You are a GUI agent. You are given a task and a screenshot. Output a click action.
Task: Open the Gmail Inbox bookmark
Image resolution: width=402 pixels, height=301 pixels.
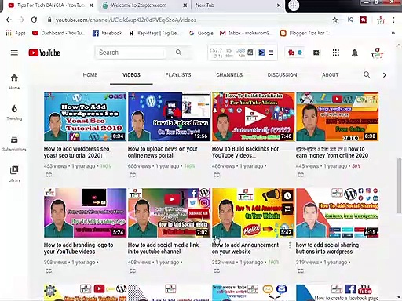(x=247, y=33)
